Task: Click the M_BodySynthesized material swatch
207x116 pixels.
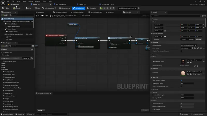Action: [x=183, y=73]
